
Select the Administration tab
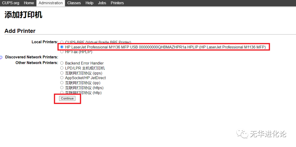(51, 3)
